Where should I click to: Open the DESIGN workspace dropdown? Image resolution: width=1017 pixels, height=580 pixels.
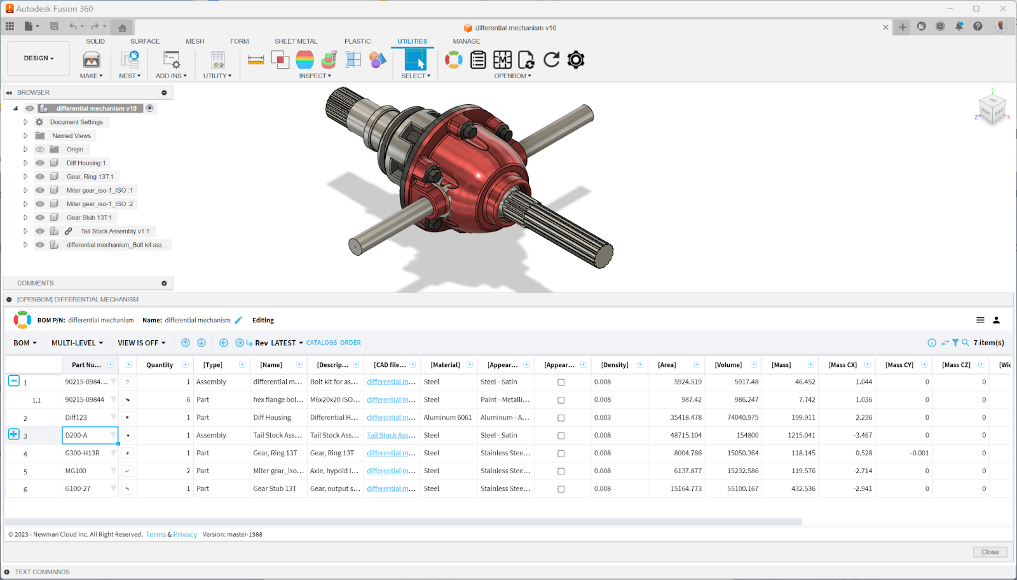pos(39,59)
